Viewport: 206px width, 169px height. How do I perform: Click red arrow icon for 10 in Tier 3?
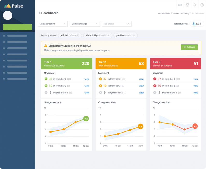pos(155,86)
